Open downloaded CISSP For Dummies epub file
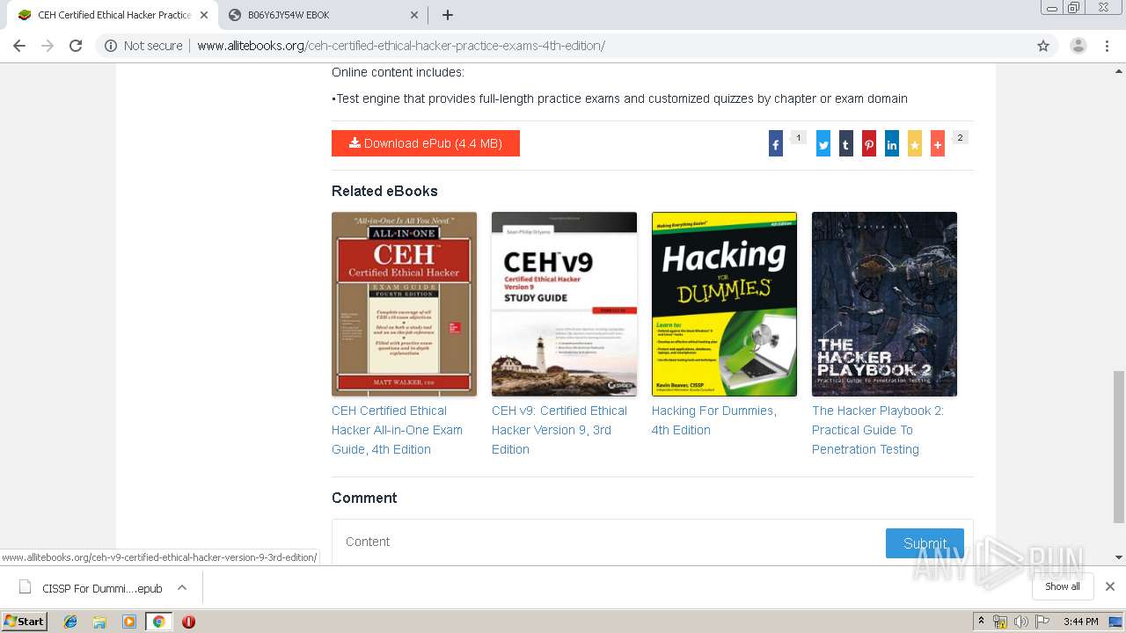This screenshot has width=1126, height=633. pos(91,588)
